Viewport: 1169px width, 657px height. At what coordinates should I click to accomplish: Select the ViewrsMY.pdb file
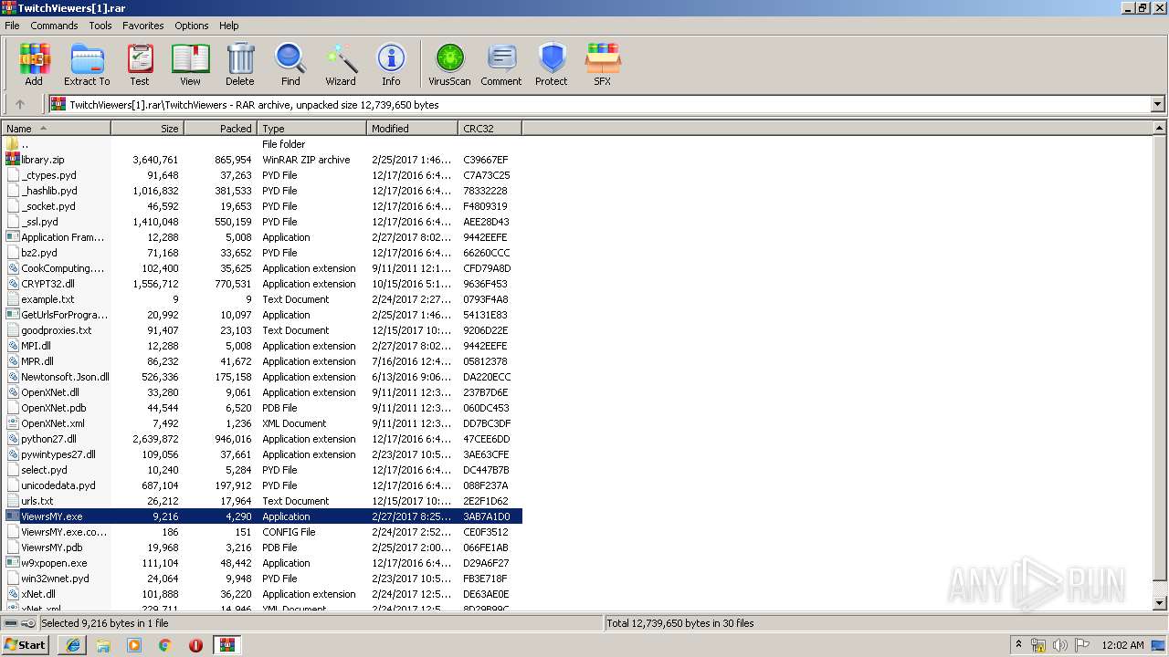(x=52, y=547)
